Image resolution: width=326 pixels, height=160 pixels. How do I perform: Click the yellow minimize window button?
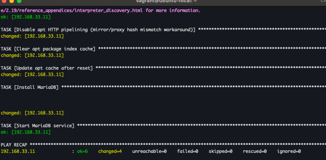coord(12,1)
